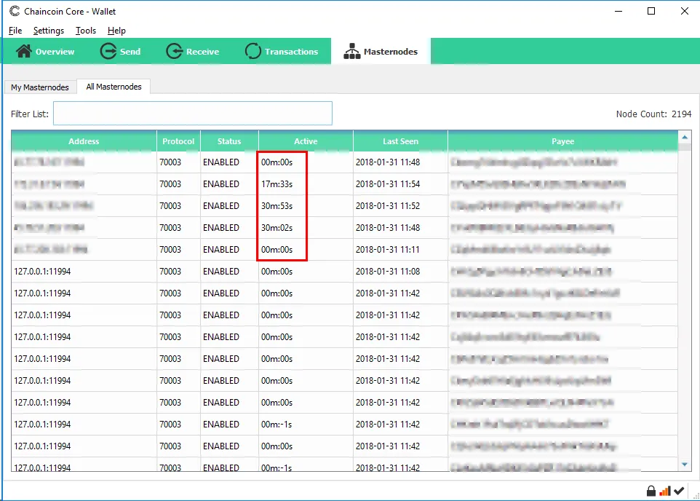The height and width of the screenshot is (501, 700).
Task: Click the Filter List: label
Action: tap(29, 114)
